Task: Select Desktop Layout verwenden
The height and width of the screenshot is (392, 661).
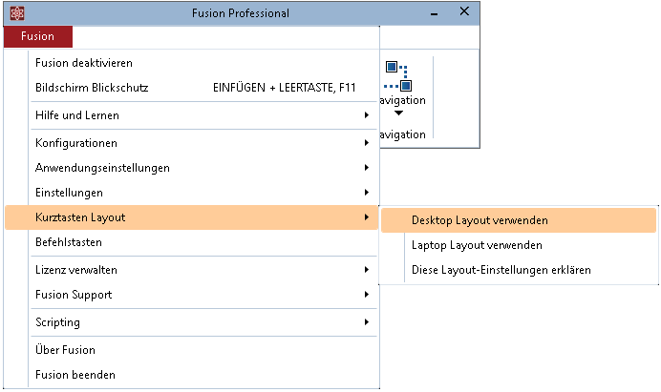Action: click(x=480, y=220)
